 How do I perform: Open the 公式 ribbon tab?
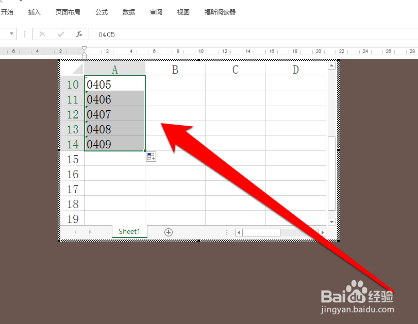[102, 12]
